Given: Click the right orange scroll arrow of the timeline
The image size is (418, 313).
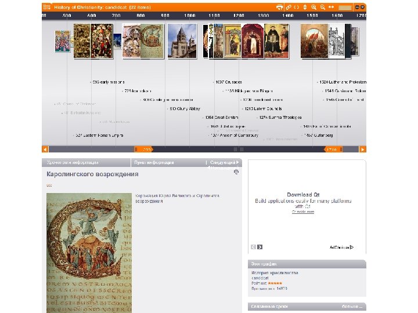Looking at the screenshot, I should [x=362, y=150].
